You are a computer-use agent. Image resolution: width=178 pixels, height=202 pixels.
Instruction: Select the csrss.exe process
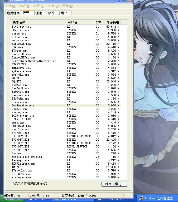click(65, 33)
